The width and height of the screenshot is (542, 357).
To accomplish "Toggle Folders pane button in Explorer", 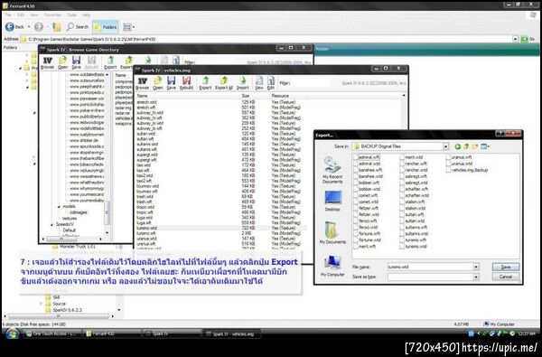I will click(x=106, y=27).
